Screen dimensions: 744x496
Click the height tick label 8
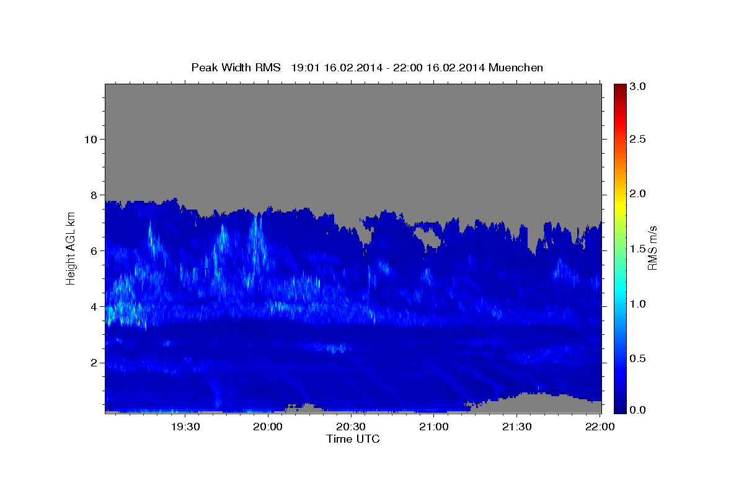pyautogui.click(x=92, y=195)
